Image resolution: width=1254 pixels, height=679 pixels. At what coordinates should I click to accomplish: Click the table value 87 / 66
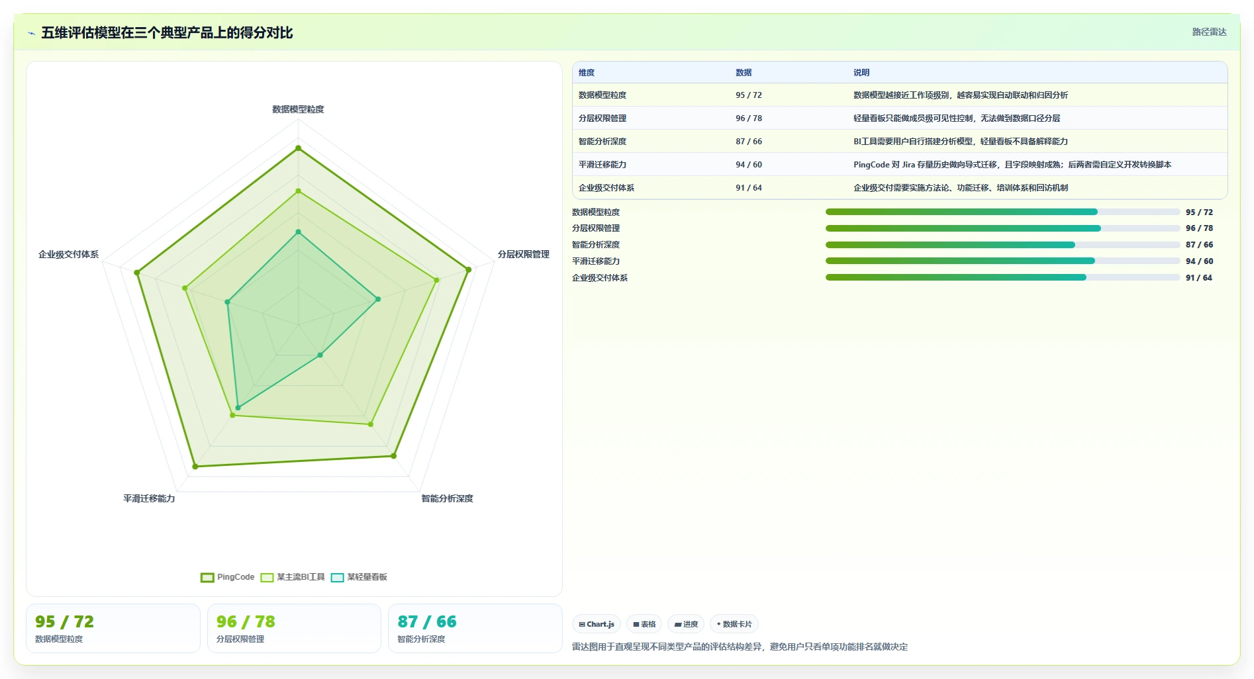749,142
